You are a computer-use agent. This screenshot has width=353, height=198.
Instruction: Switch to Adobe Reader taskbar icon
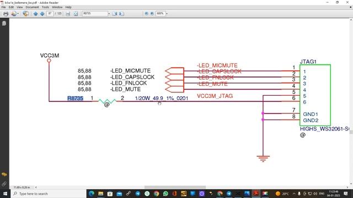[256, 194]
